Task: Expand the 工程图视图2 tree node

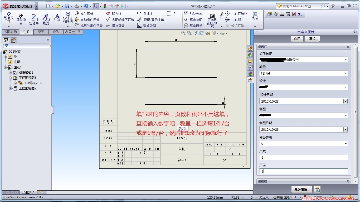Action: [11, 88]
